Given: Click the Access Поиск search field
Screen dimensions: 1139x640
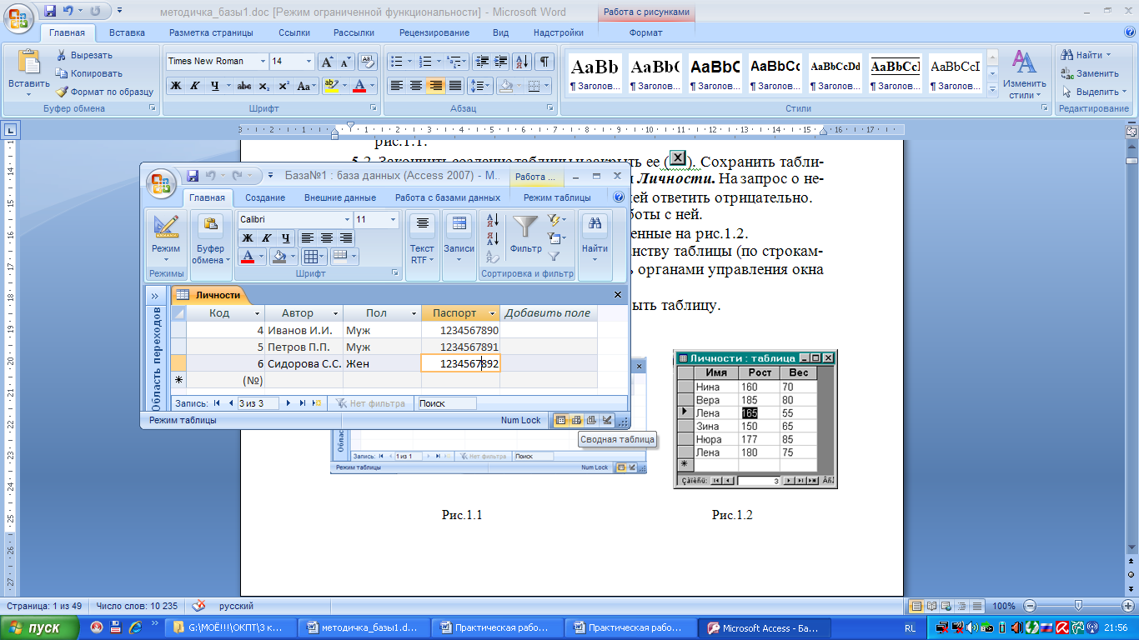Looking at the screenshot, I should point(446,403).
